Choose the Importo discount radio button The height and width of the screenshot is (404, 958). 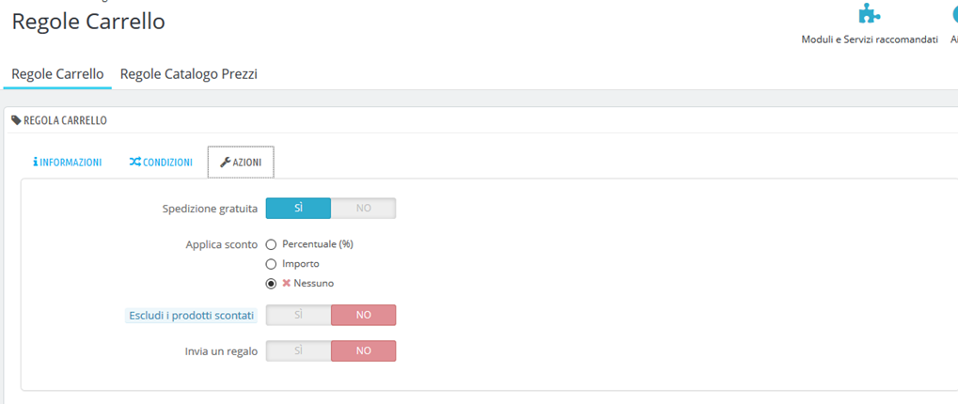click(x=271, y=264)
